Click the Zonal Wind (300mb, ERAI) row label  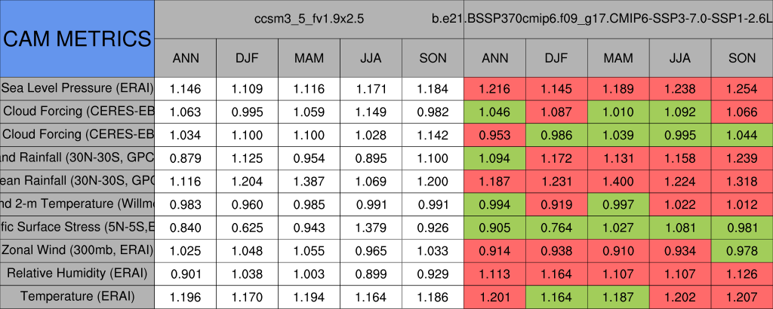[x=77, y=250]
